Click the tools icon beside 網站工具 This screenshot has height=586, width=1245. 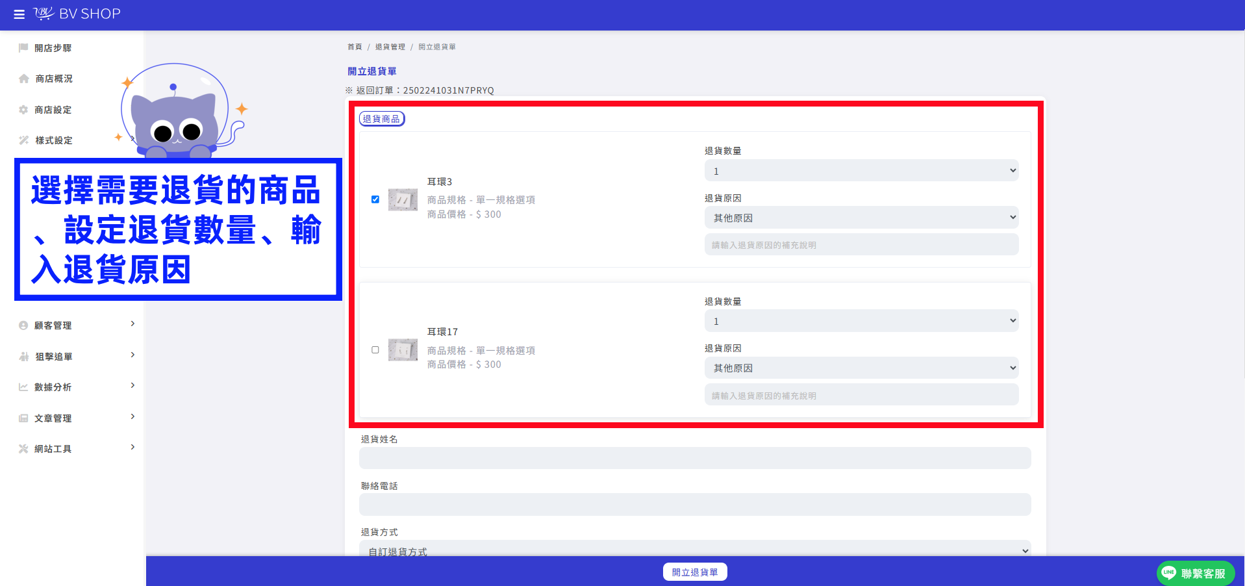tap(23, 449)
